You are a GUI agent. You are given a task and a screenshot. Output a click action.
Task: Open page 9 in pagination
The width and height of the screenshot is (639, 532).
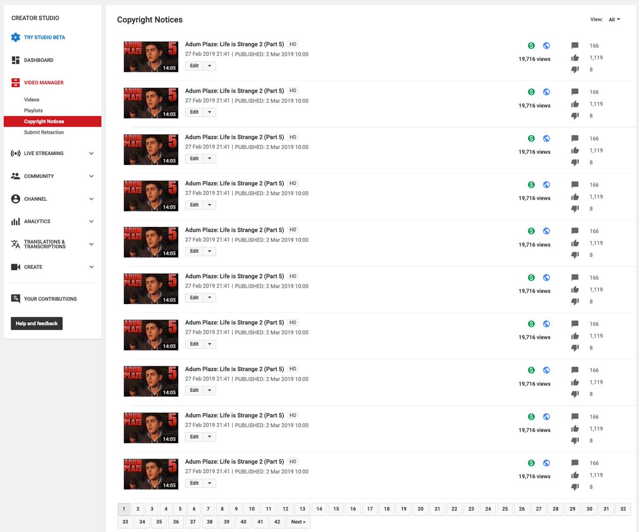pos(236,509)
